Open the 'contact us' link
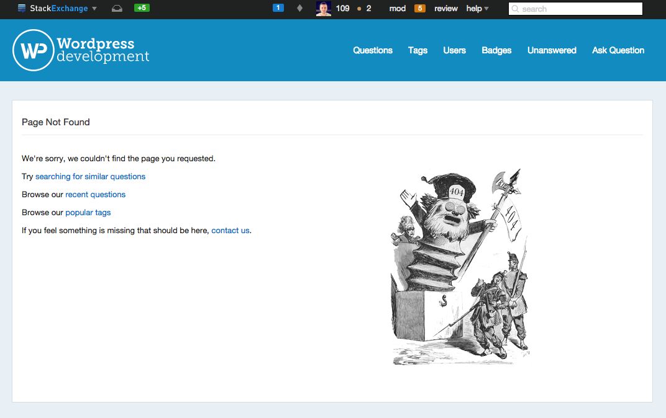 [x=230, y=230]
